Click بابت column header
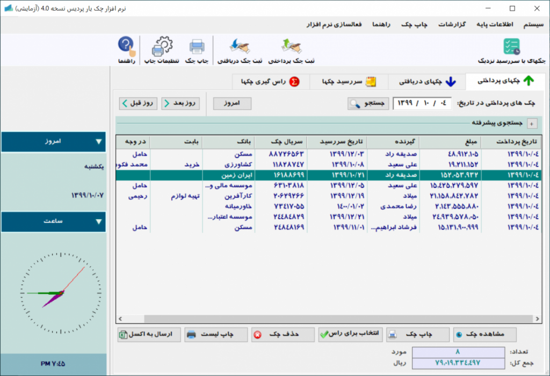This screenshot has width=550, height=376. (176, 142)
